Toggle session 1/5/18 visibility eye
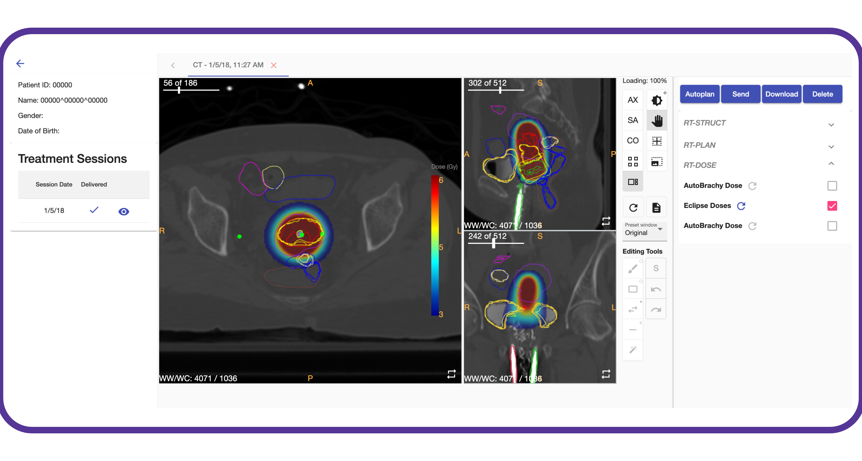Screen dimensions: 862x461 [124, 212]
